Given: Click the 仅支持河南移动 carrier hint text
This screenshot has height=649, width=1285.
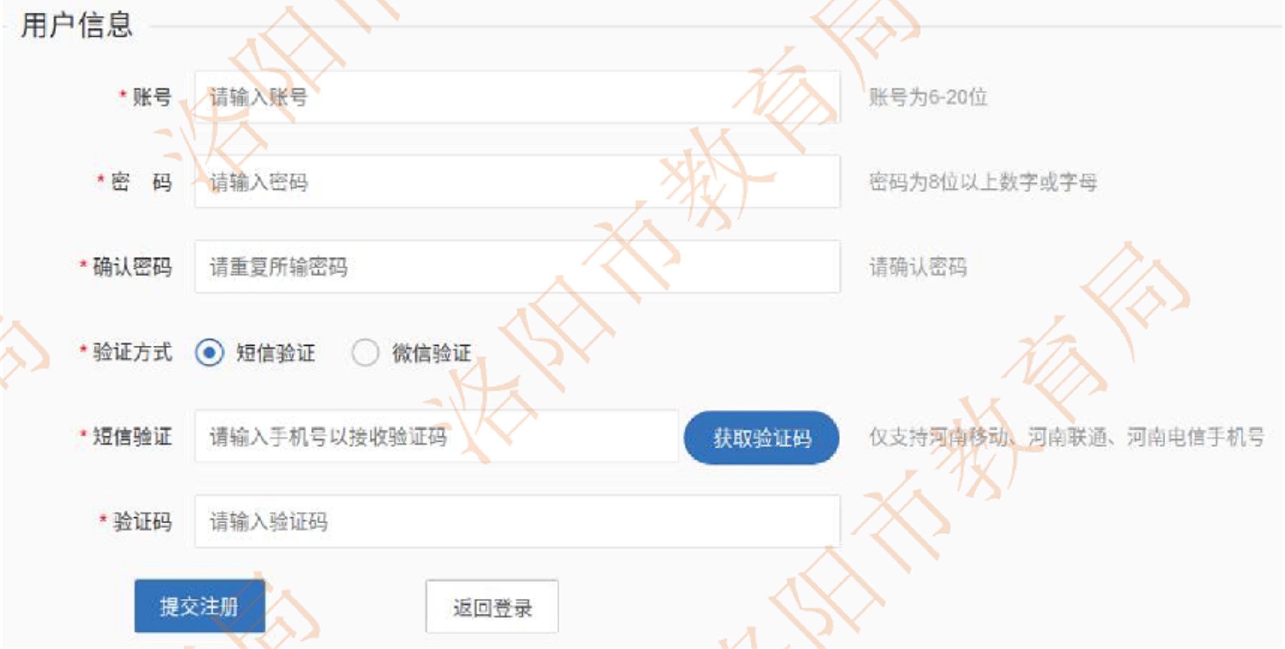Looking at the screenshot, I should (x=1066, y=437).
